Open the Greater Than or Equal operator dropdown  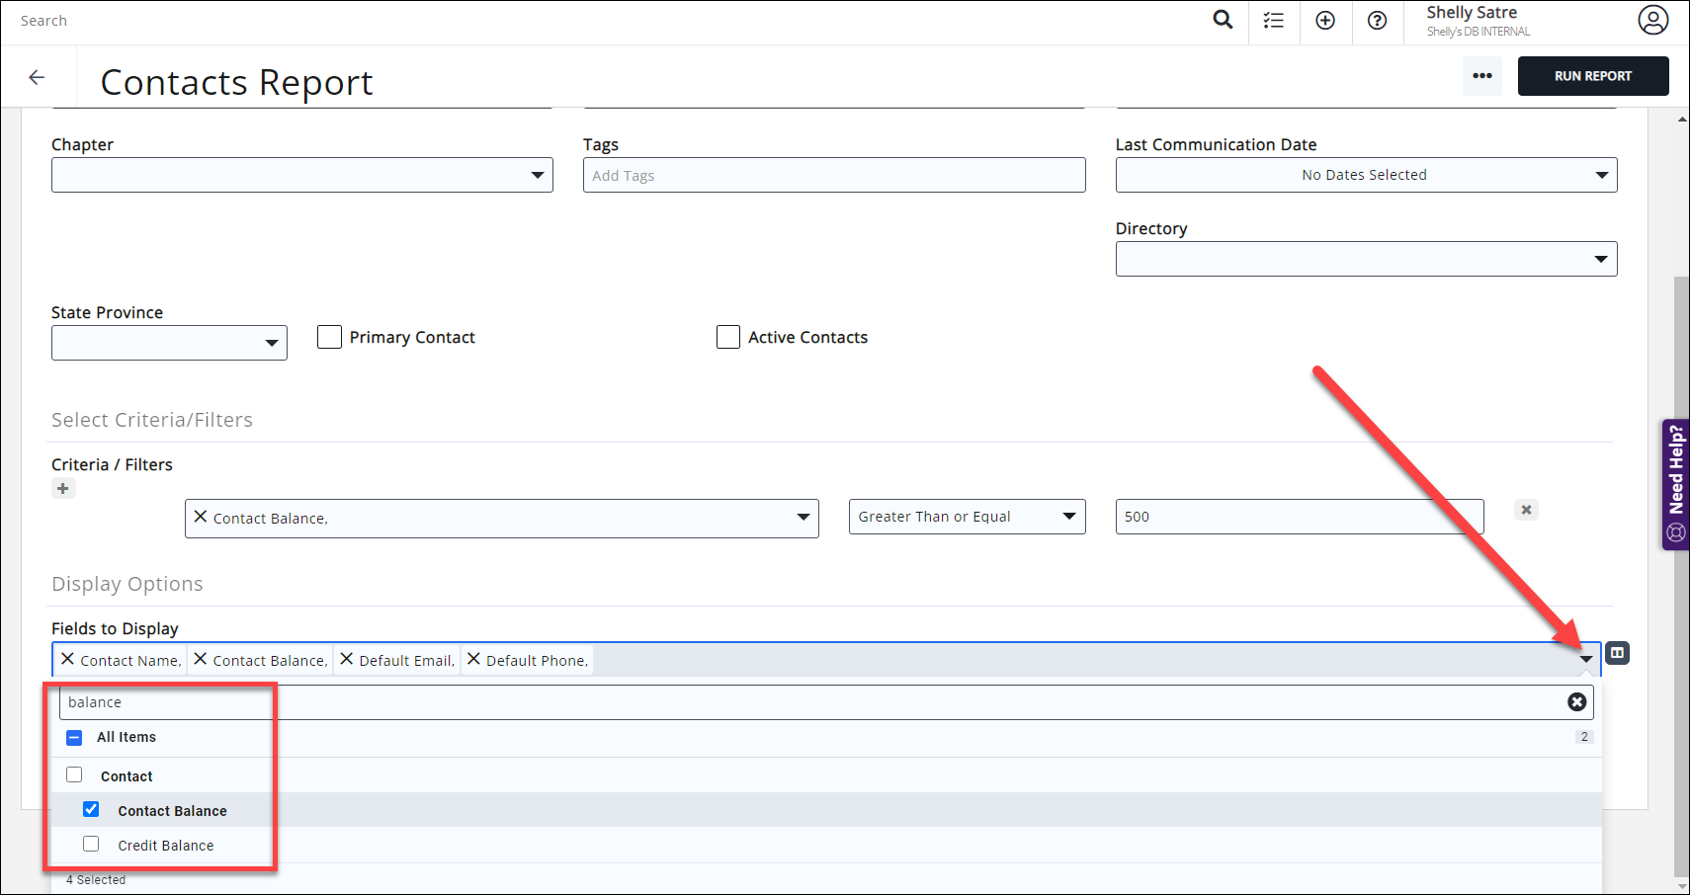point(1068,516)
